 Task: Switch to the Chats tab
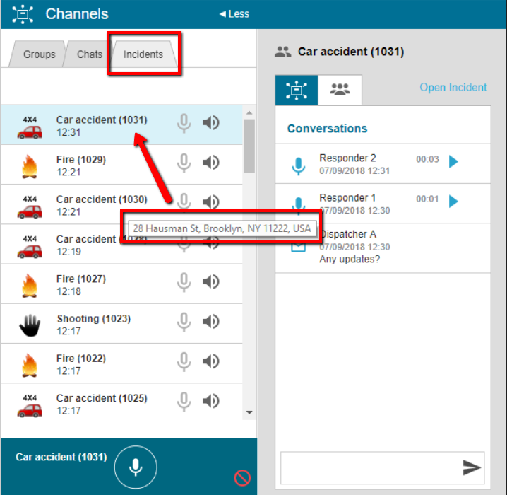pyautogui.click(x=90, y=54)
